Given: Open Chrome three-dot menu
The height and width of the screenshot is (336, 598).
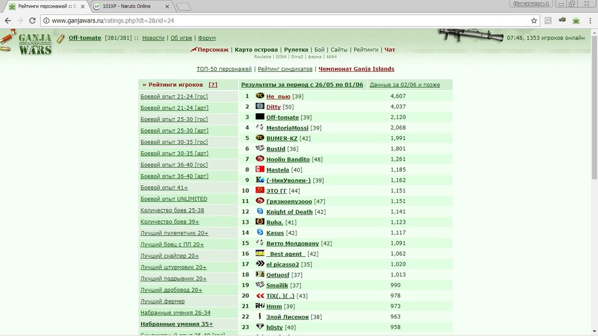Looking at the screenshot, I should 590,21.
